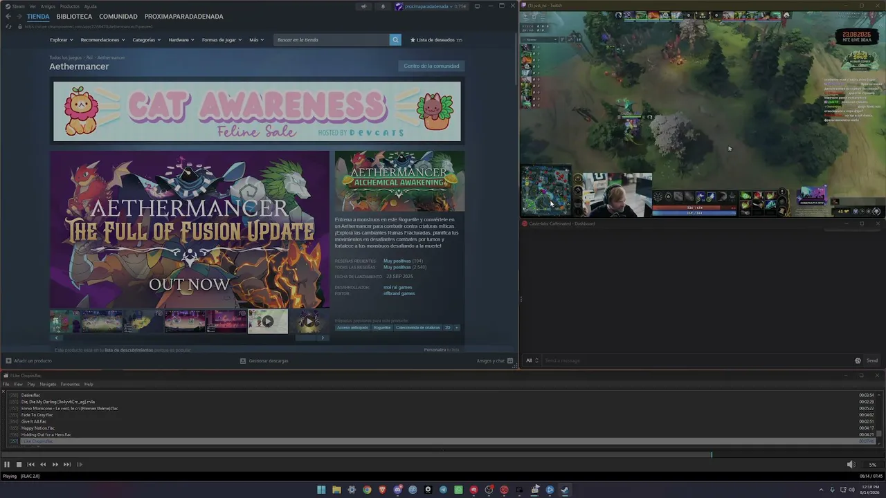Pause the playing track I Like Chopin
The height and width of the screenshot is (498, 886).
click(x=7, y=465)
